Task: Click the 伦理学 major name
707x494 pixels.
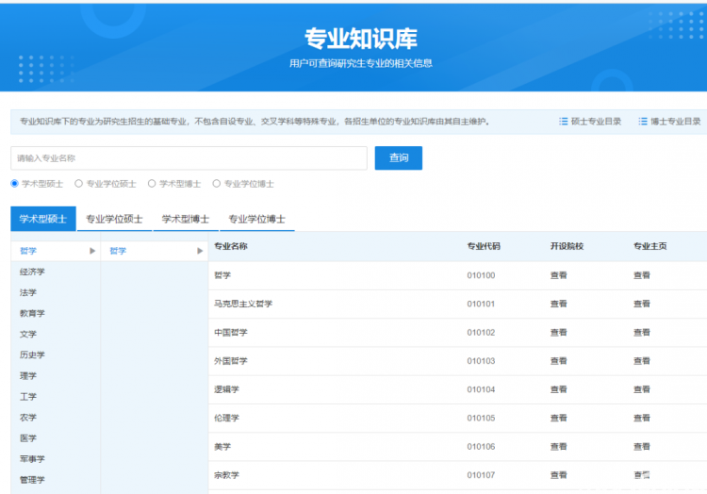Action: (x=227, y=419)
